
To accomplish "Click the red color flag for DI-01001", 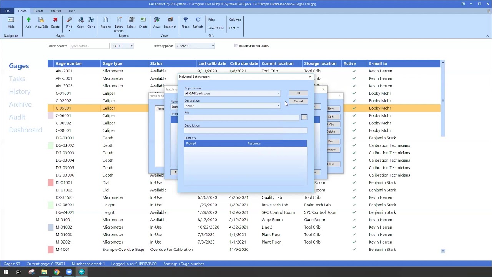I will pos(50,182).
